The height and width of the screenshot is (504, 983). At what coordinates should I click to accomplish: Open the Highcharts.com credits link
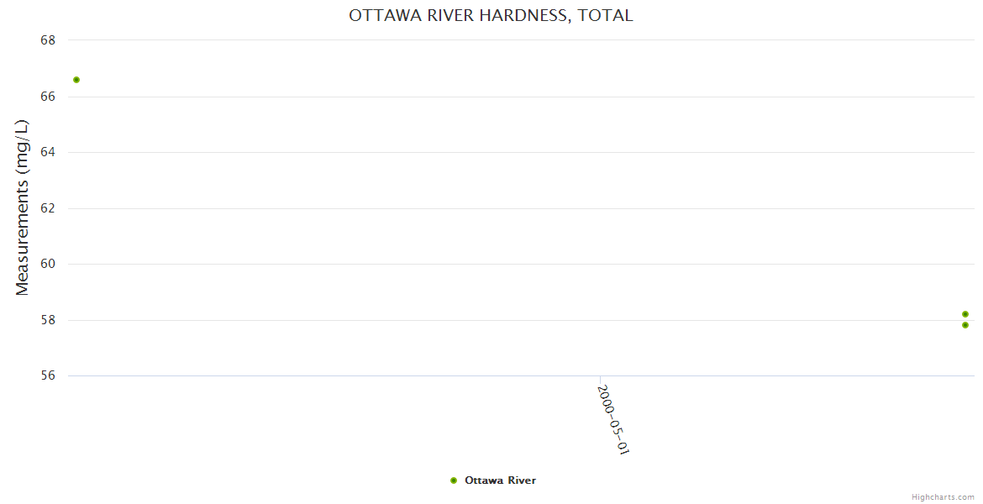(x=943, y=497)
